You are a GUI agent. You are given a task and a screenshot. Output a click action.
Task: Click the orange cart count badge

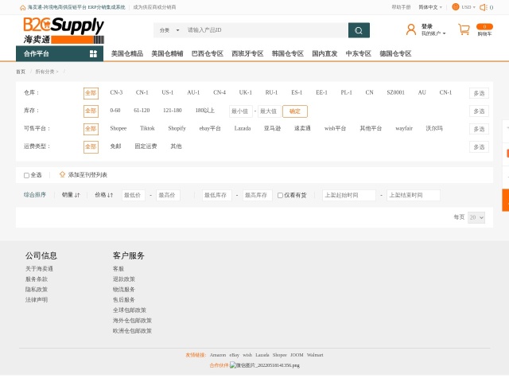(484, 26)
